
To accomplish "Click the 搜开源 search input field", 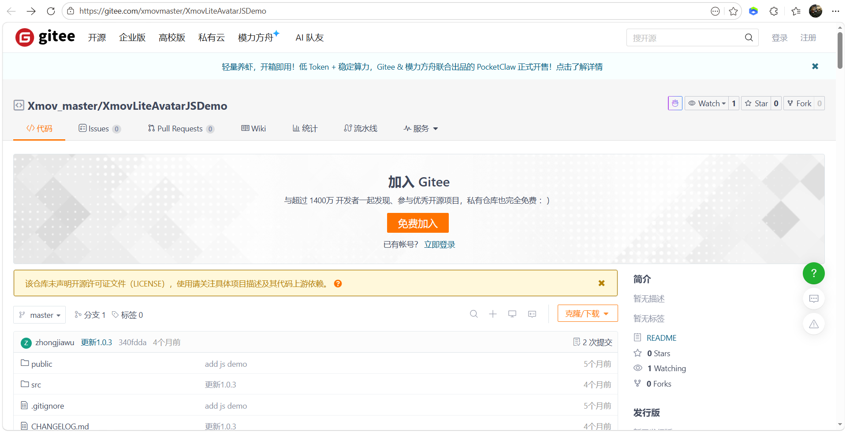I will pyautogui.click(x=686, y=37).
